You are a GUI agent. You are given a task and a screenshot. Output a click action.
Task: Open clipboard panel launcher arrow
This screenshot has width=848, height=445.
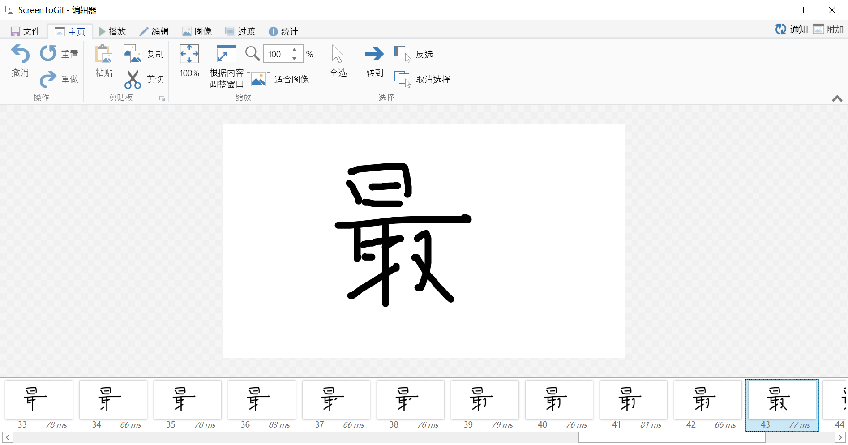click(x=162, y=98)
